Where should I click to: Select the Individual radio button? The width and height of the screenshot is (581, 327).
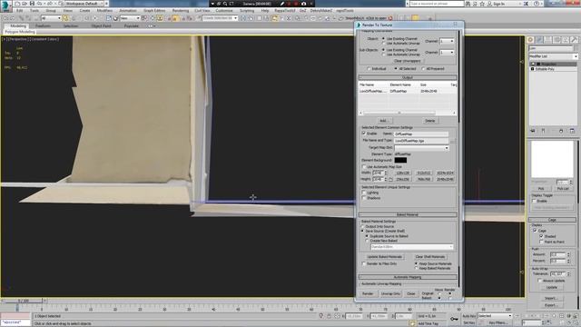coord(369,69)
